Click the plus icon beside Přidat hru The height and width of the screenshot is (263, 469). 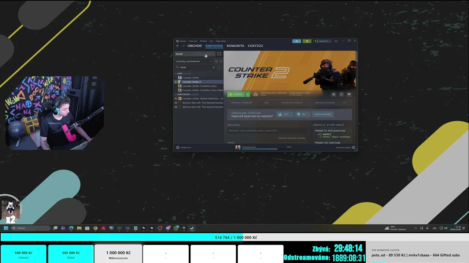click(178, 147)
